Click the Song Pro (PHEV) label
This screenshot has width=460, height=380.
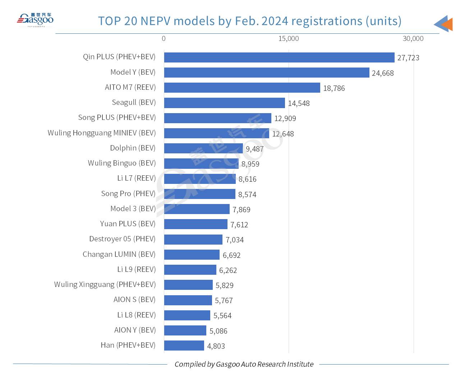[128, 194]
